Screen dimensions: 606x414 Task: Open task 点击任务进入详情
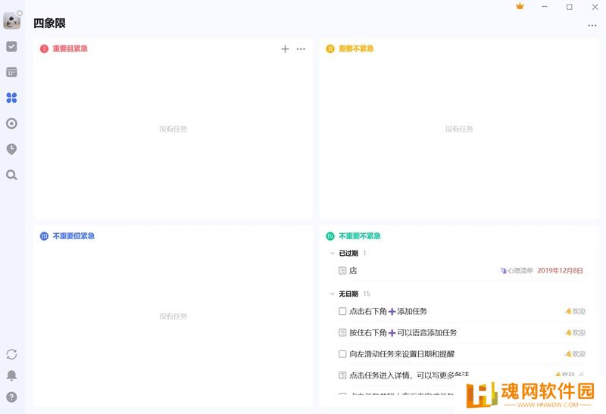pos(409,375)
